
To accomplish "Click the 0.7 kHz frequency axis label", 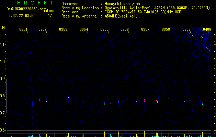I will (x=3, y=113).
